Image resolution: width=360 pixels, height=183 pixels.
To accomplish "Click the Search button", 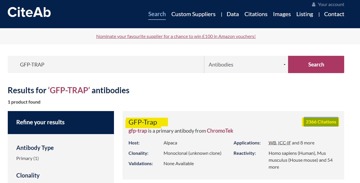I will point(316,64).
